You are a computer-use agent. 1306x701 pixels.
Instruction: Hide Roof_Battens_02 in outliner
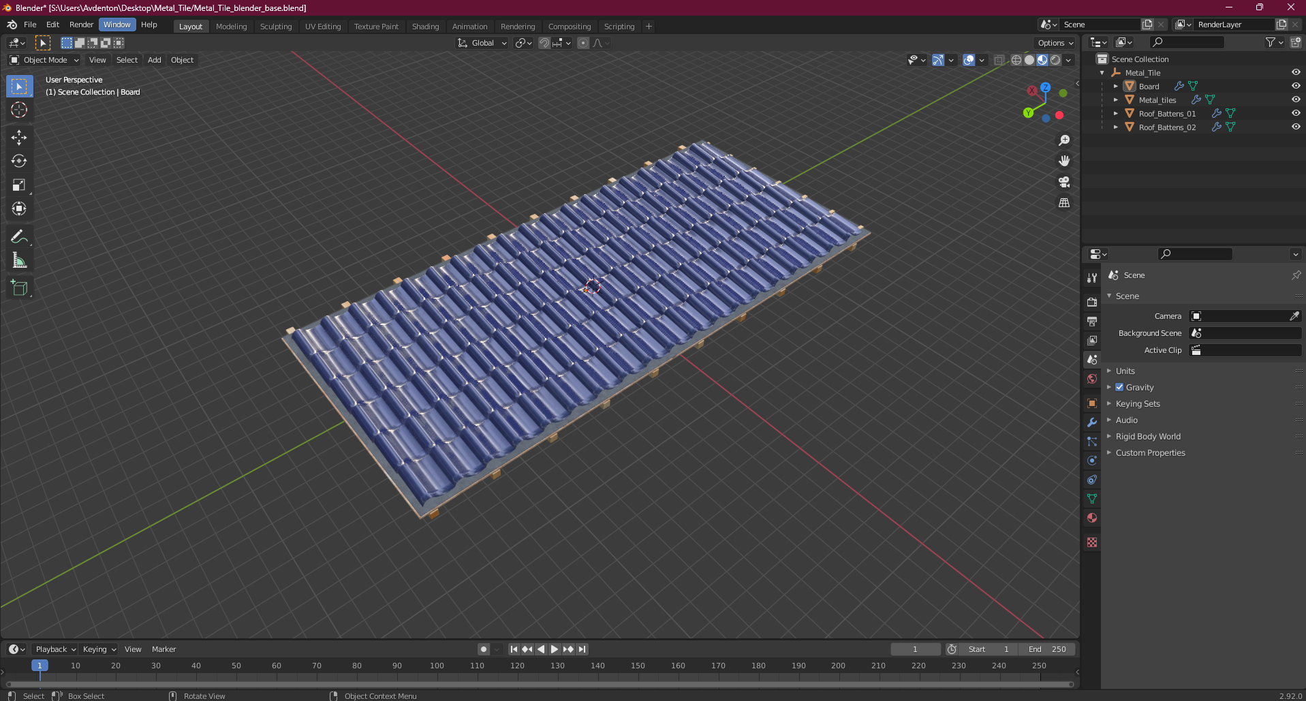tap(1296, 127)
